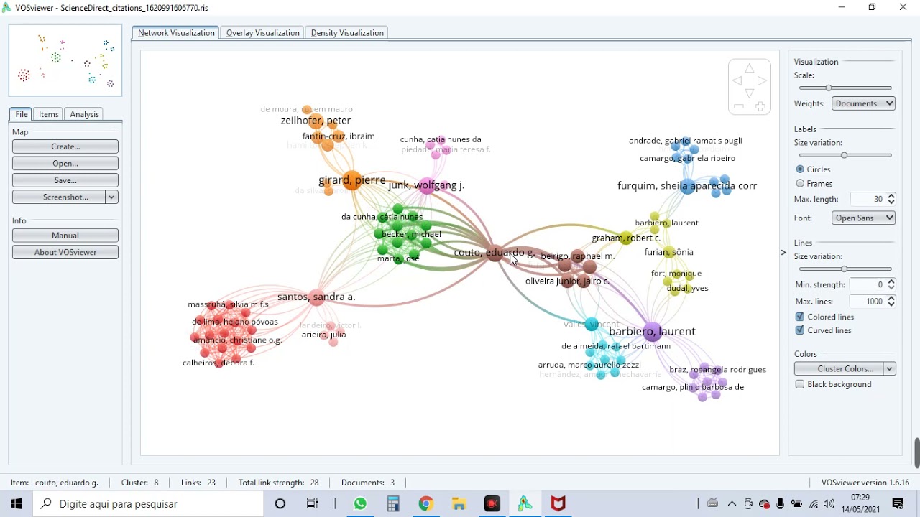Open the notification center icon
The height and width of the screenshot is (517, 920).
(898, 504)
